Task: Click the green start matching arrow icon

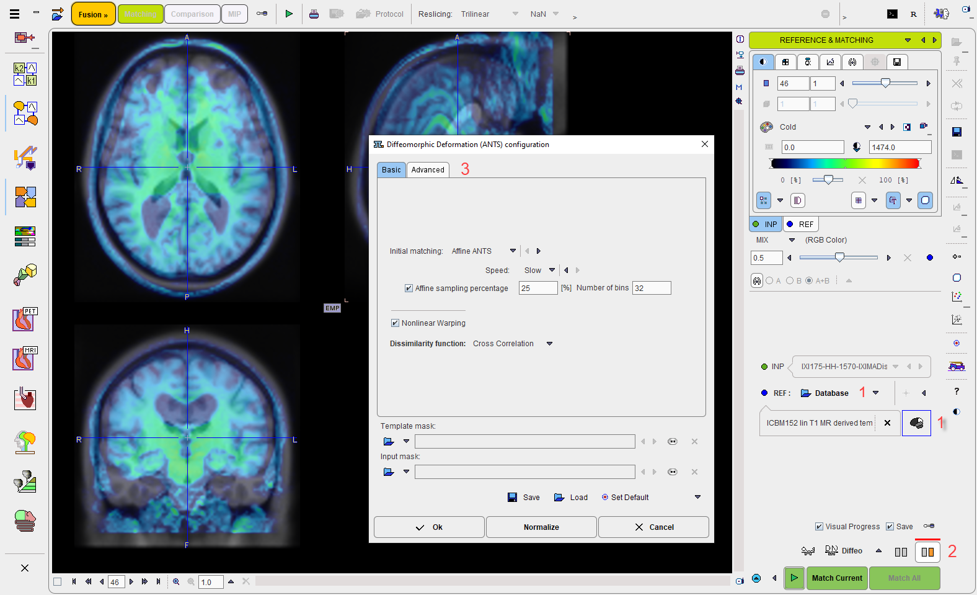Action: (x=794, y=578)
